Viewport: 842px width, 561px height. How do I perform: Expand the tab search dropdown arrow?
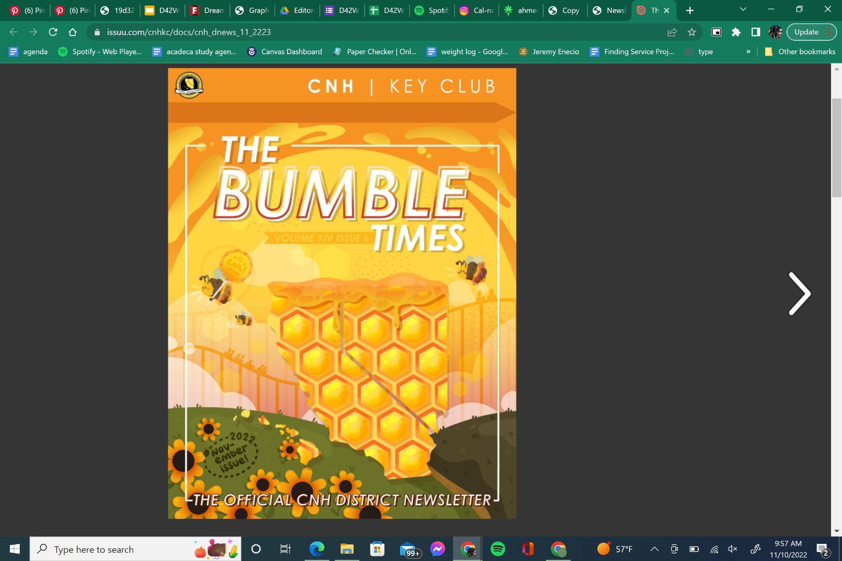coord(743,9)
